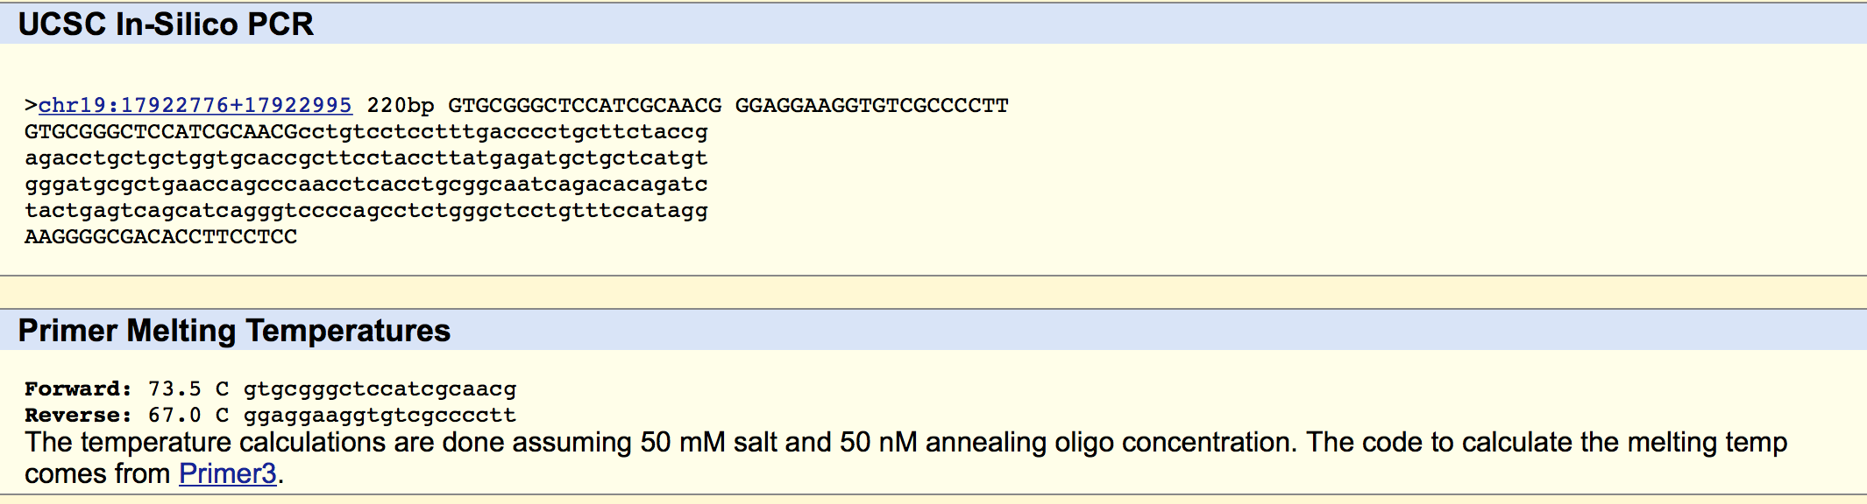Follow the Primer3 hyperlink
1867x504 pixels.
[228, 473]
